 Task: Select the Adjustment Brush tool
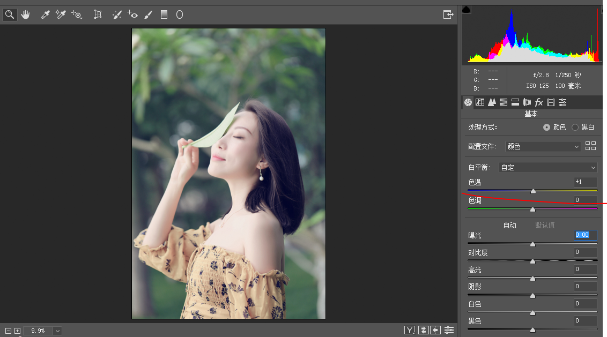click(x=149, y=14)
